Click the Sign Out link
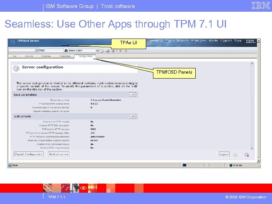Screen dimensions: 272x204 [x=226, y=40]
